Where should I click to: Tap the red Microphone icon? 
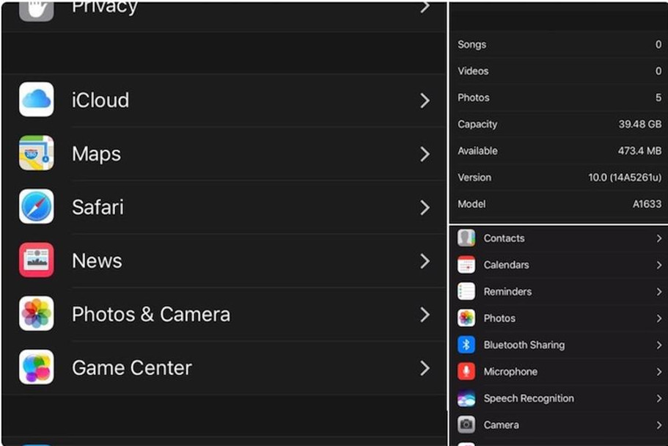click(x=466, y=371)
